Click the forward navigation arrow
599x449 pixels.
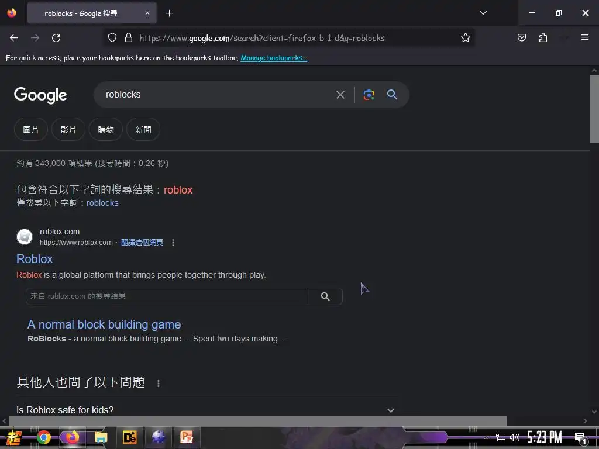pyautogui.click(x=35, y=38)
